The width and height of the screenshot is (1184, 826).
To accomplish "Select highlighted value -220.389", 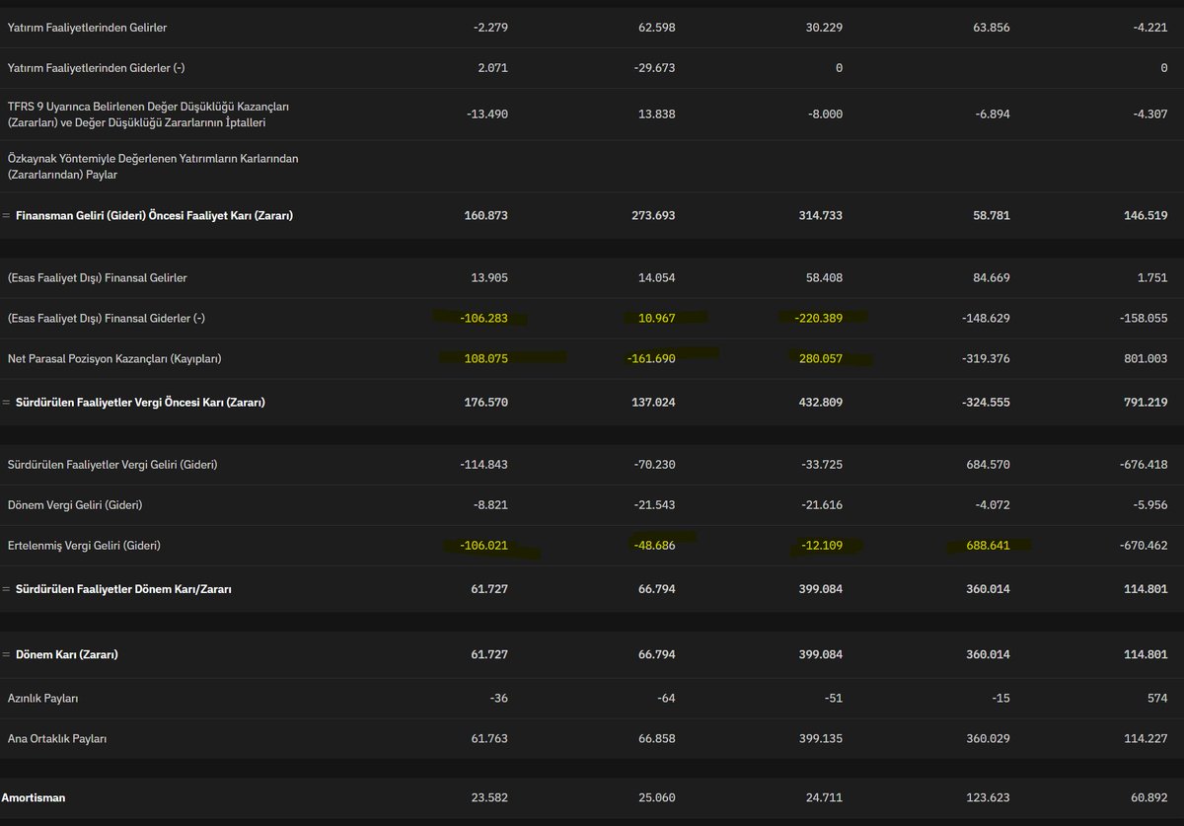I will point(819,319).
